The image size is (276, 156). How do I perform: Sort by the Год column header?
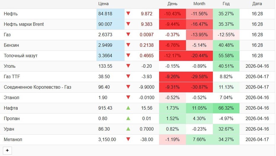tap(226, 4)
